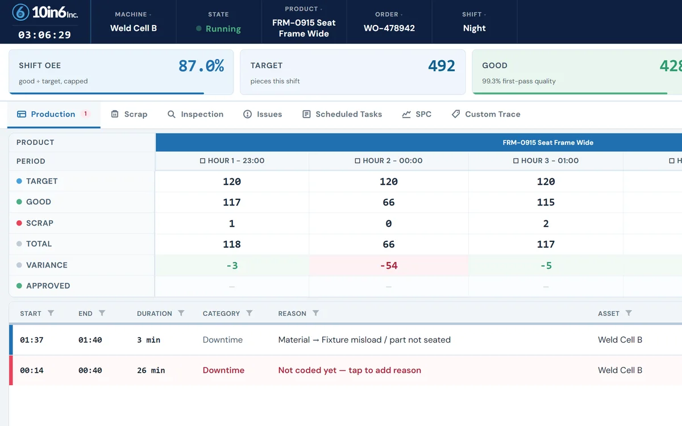Click the SPC chart line icon
The width and height of the screenshot is (682, 426).
click(406, 114)
